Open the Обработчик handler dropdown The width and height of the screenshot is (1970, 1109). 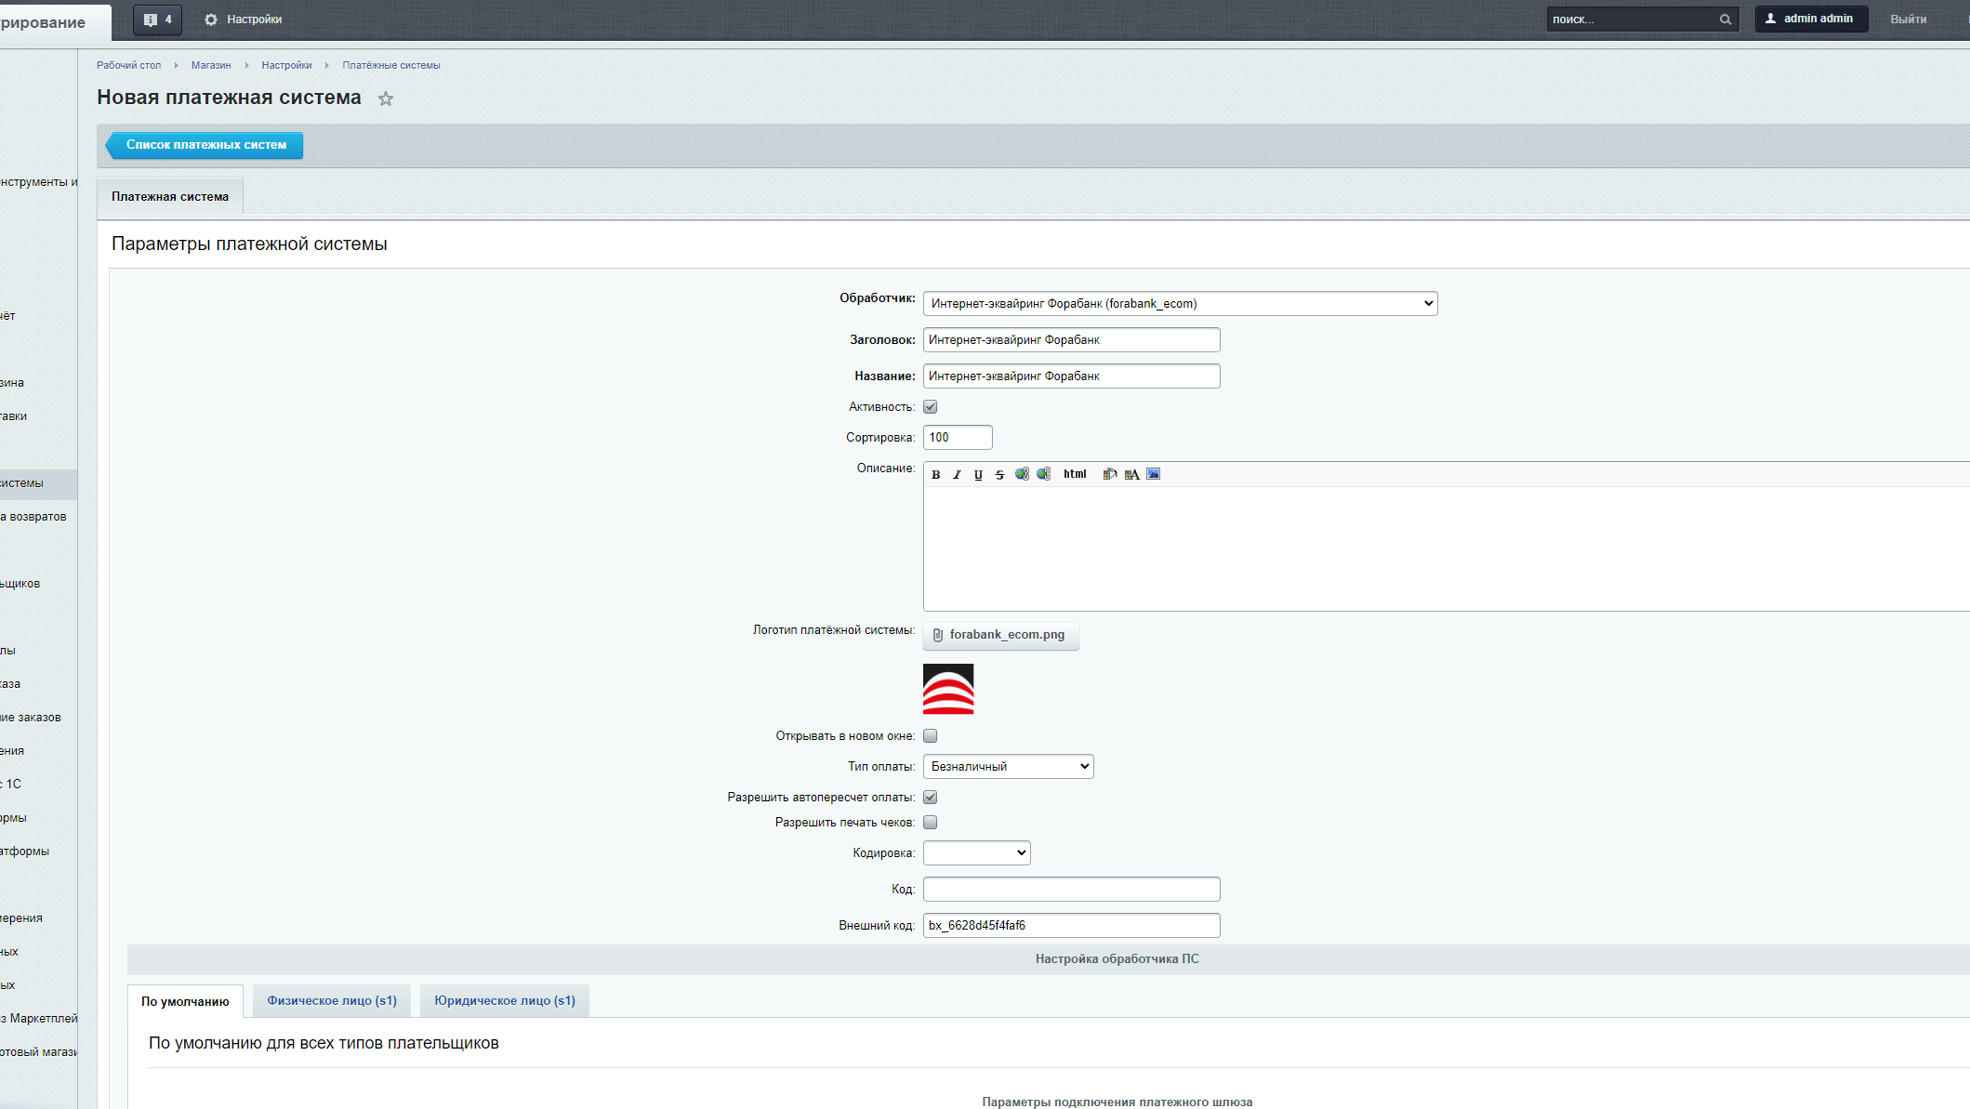1180,304
